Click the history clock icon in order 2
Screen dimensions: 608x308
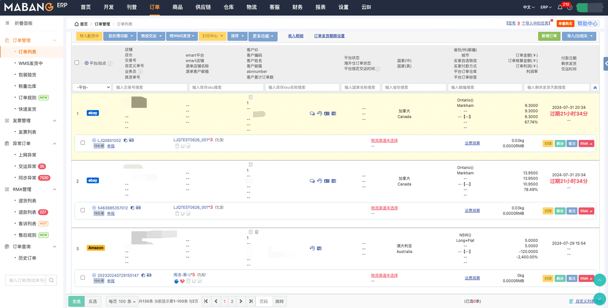click(319, 181)
